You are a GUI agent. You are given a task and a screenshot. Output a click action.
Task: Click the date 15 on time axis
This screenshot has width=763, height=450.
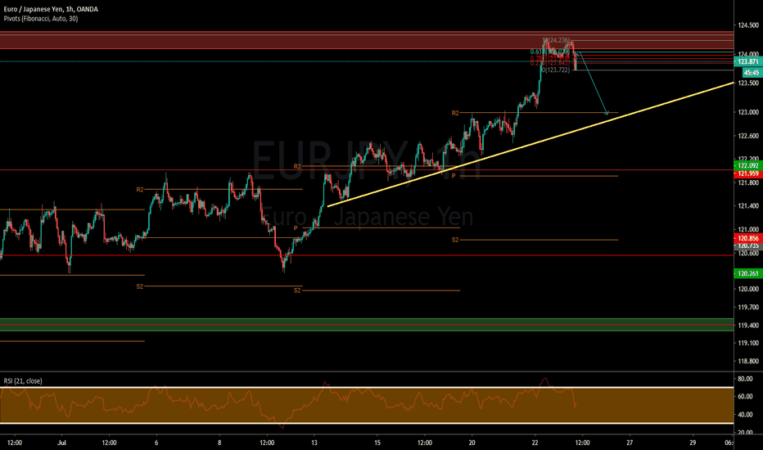point(377,443)
